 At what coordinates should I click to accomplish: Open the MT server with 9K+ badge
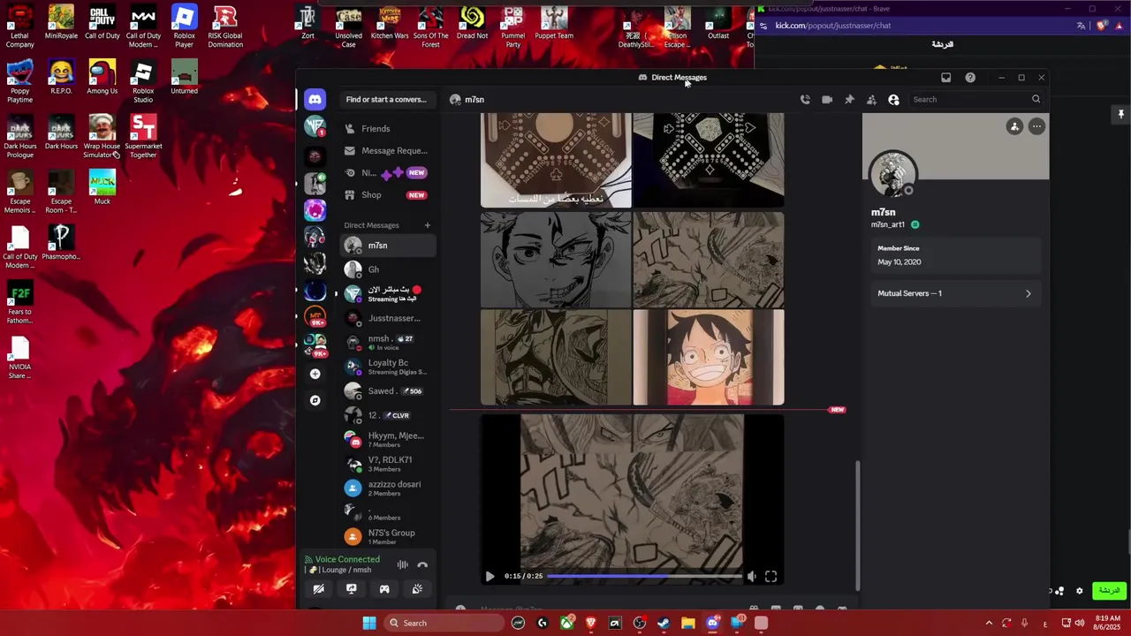(315, 316)
